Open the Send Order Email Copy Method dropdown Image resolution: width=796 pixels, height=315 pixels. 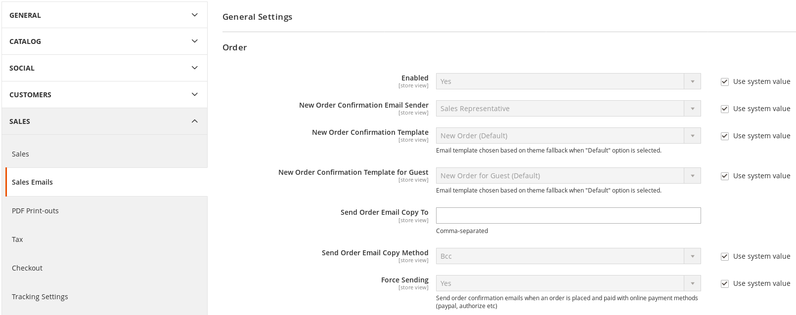pyautogui.click(x=568, y=256)
